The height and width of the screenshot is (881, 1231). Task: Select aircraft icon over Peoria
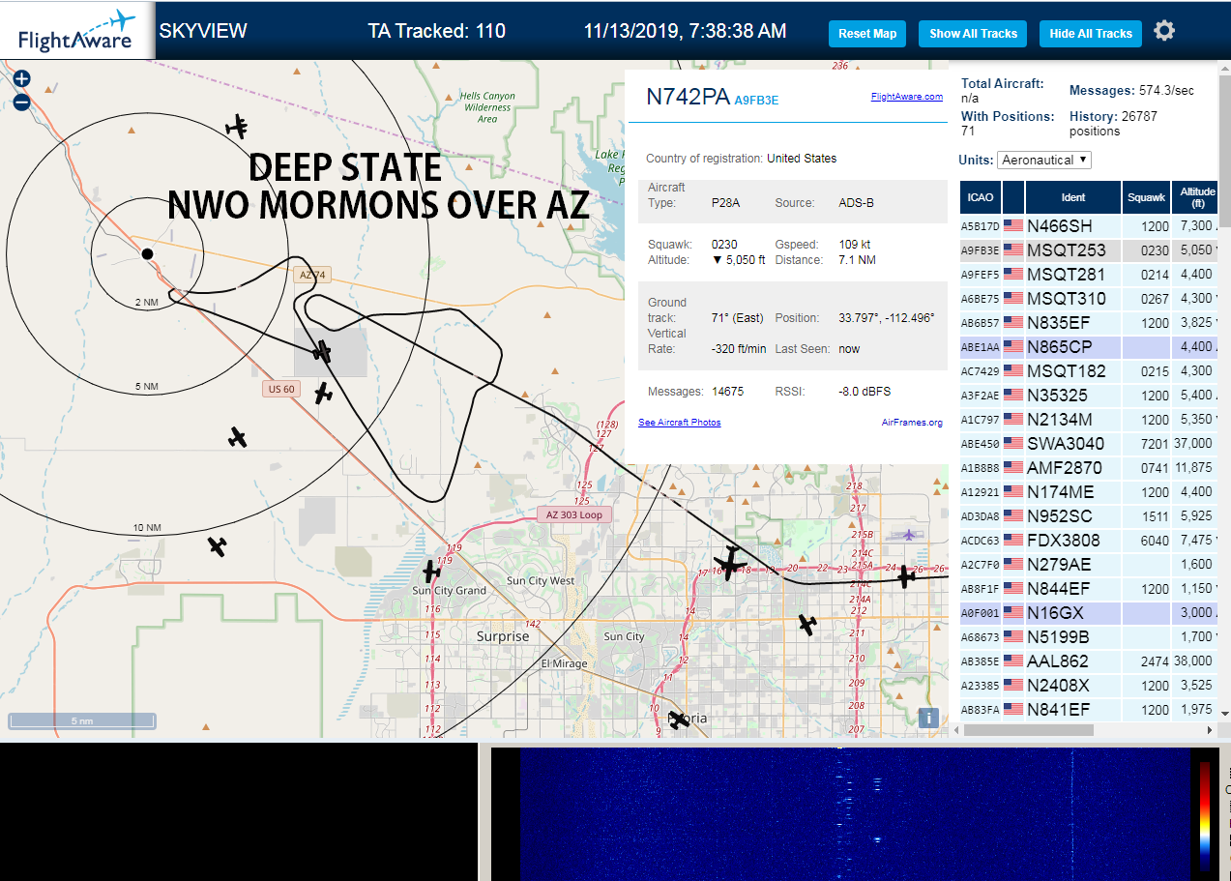680,719
